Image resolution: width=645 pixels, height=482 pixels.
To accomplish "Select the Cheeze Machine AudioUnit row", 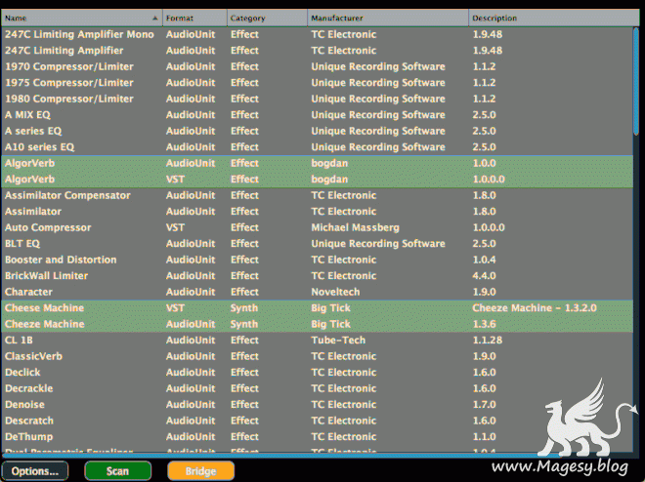I will point(318,324).
